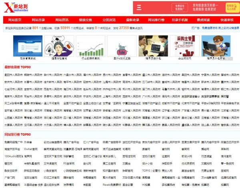This screenshot has height=188, width=240.
Task: Click the 最新收录榜 TOP90 heading
Action: [x=18, y=67]
